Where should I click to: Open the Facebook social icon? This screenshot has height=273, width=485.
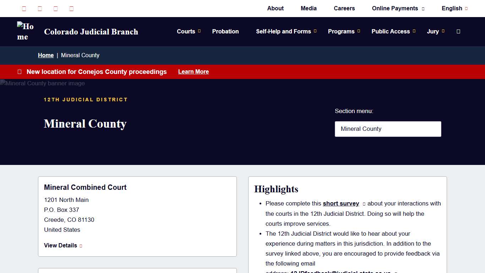[24, 9]
